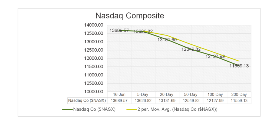Click table cell 13131.69 under 20-Day
277x124 pixels.
point(167,101)
